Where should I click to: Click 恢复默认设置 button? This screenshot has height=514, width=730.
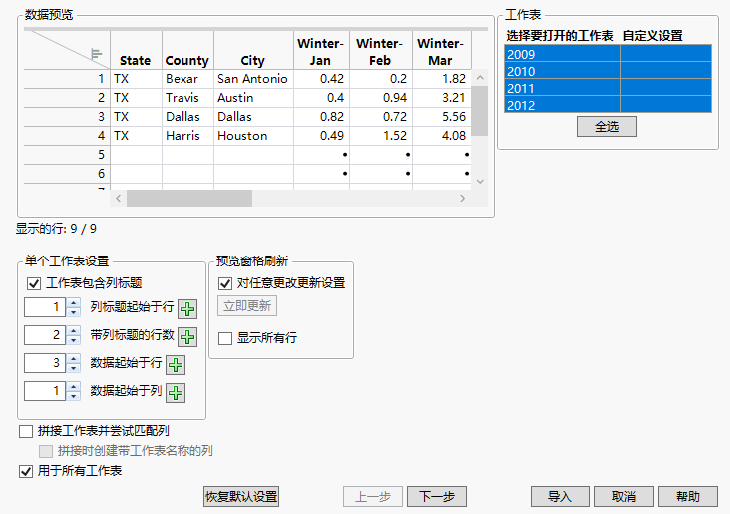pyautogui.click(x=241, y=497)
